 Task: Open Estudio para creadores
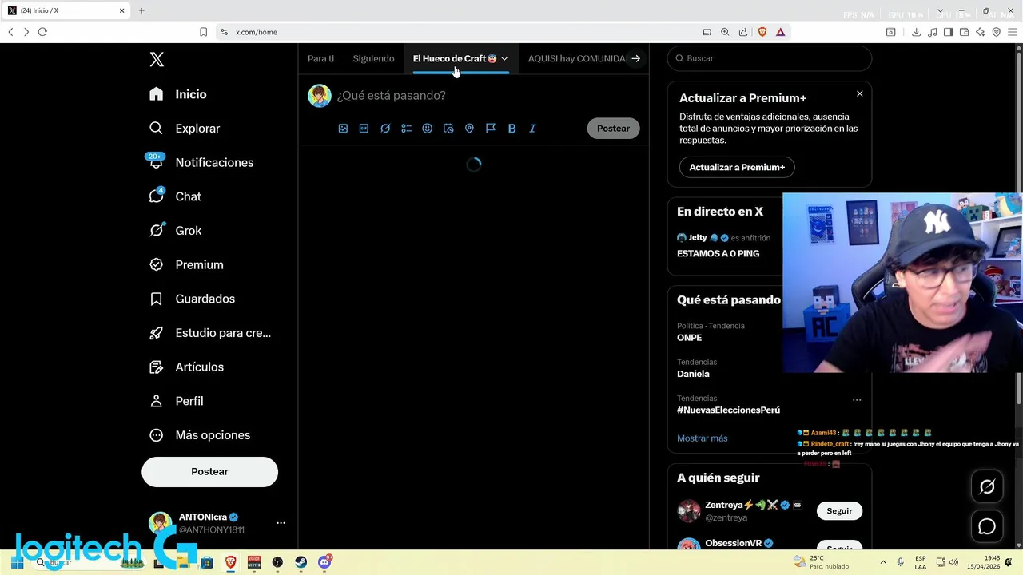(x=210, y=333)
